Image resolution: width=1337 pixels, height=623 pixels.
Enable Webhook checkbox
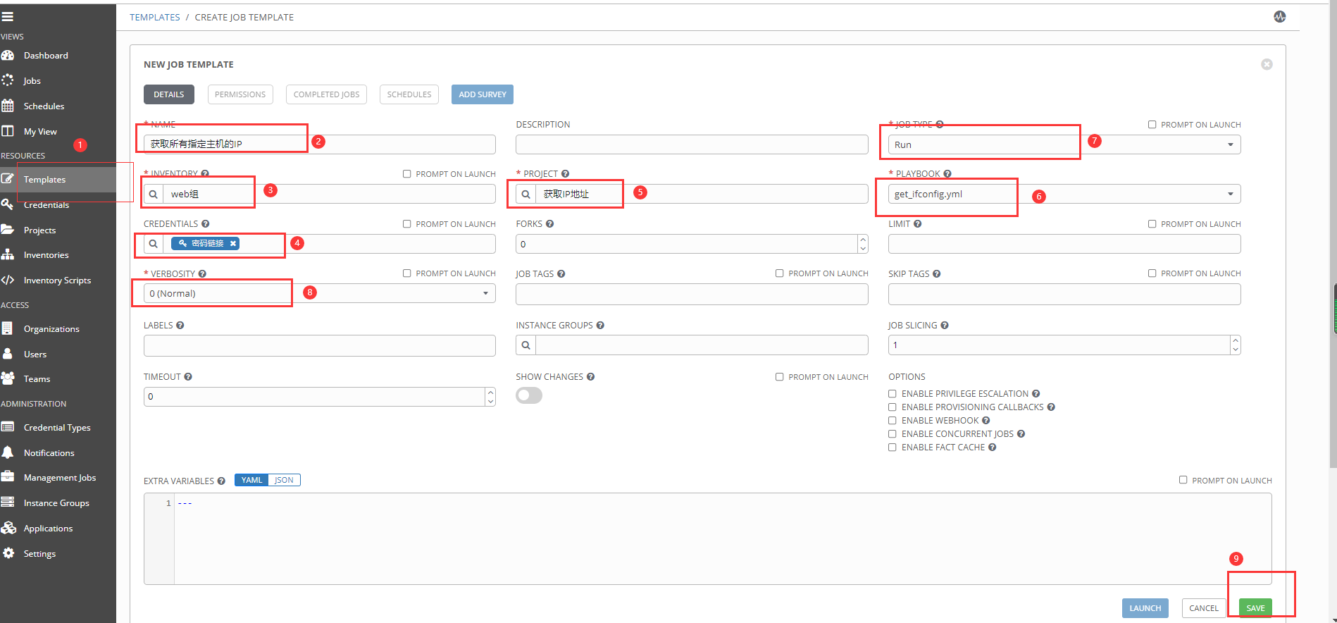click(893, 421)
